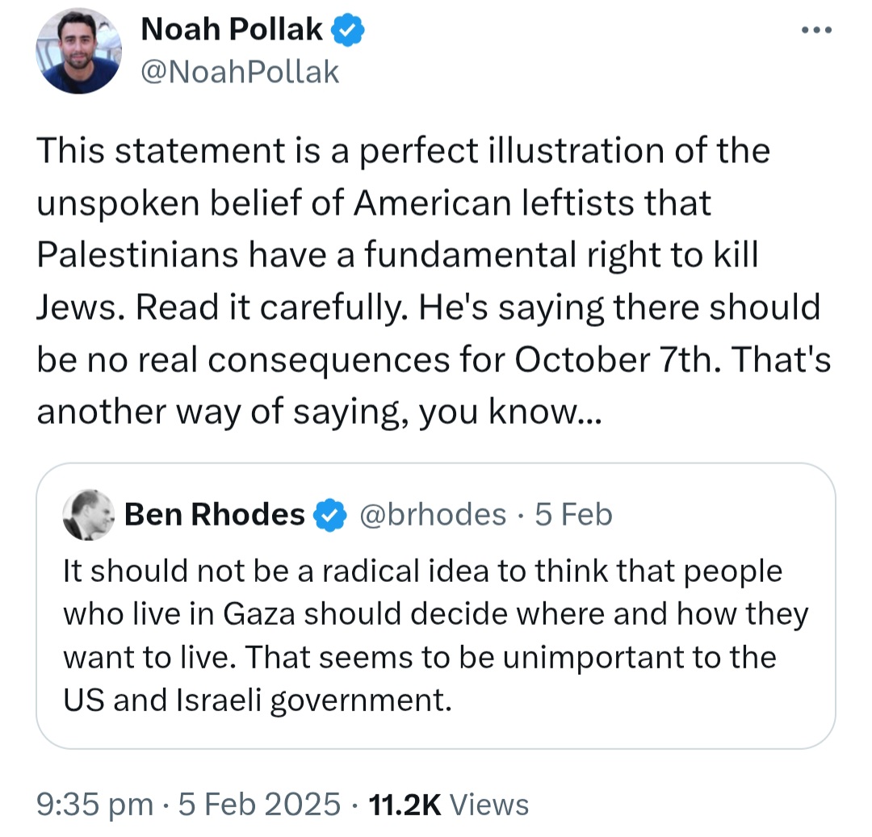Click the 11.2K view count number

(404, 804)
